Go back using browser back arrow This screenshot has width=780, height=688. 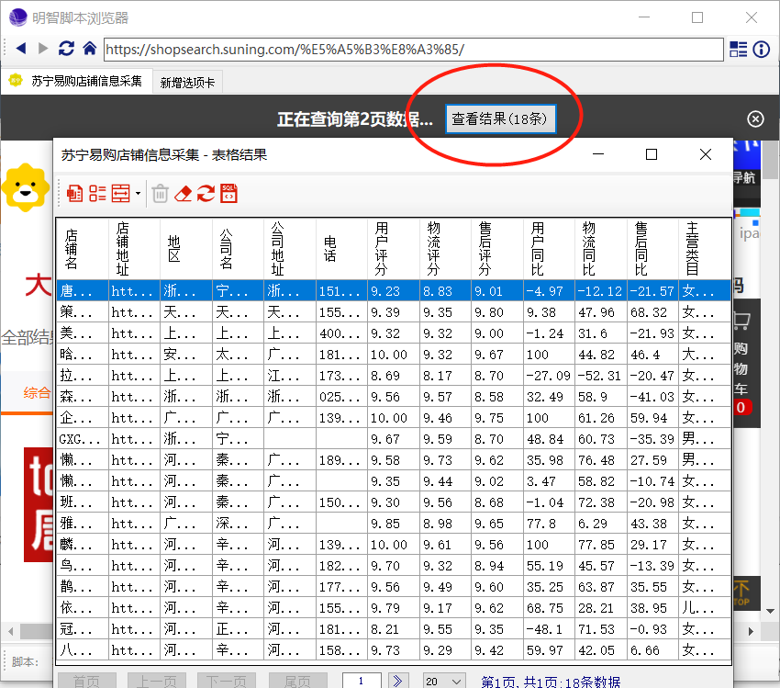pos(21,49)
